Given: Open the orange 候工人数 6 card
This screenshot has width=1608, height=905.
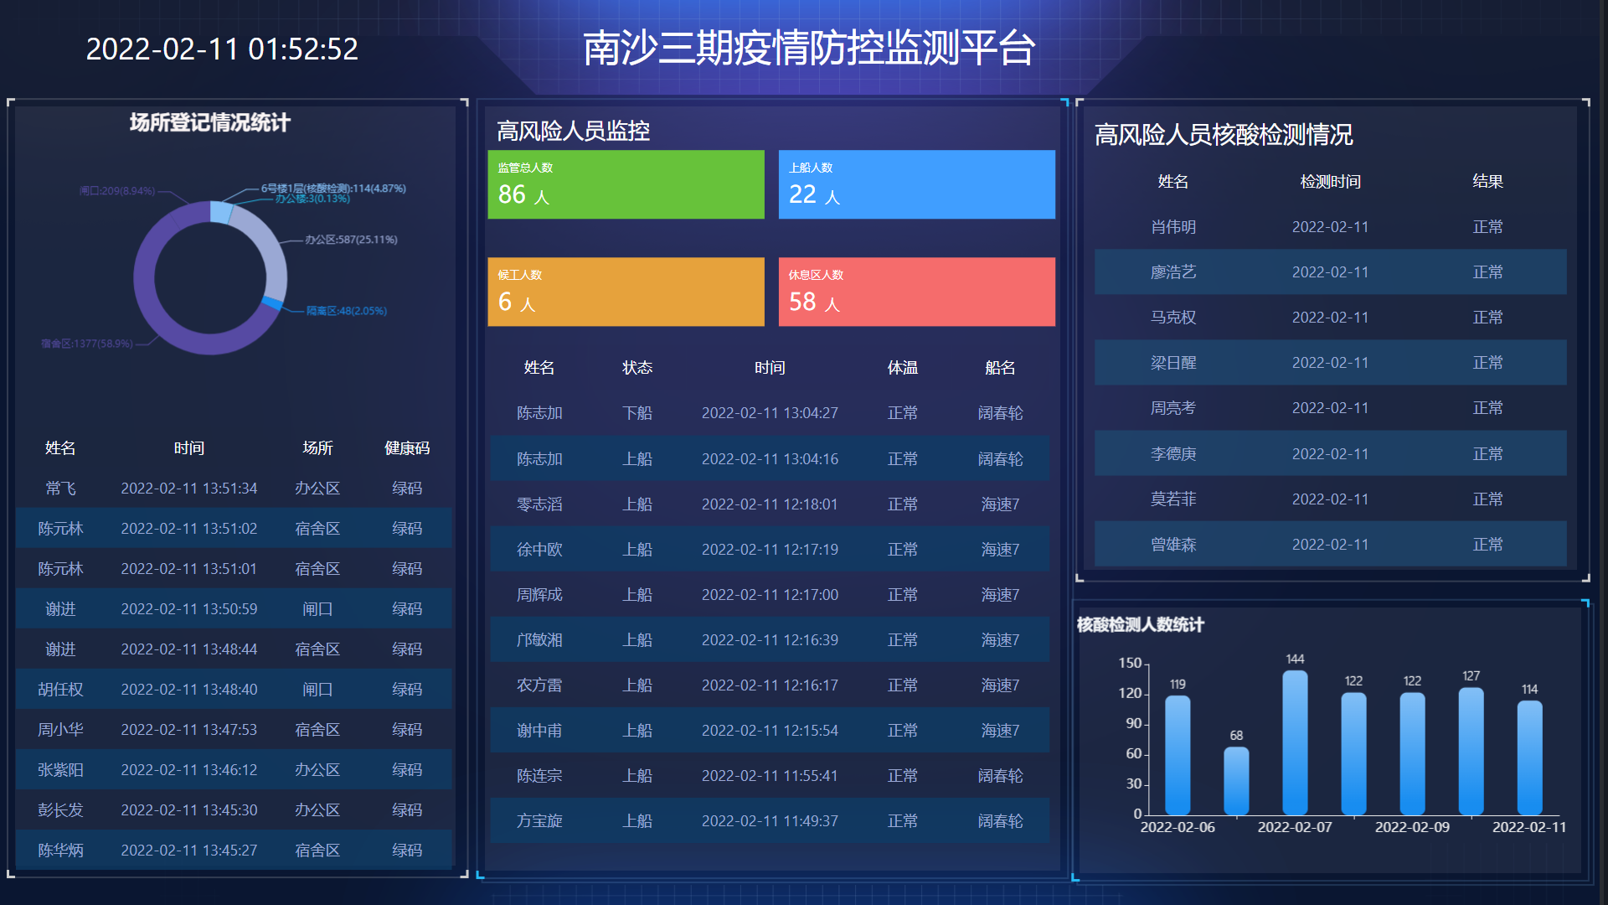Looking at the screenshot, I should click(x=626, y=292).
